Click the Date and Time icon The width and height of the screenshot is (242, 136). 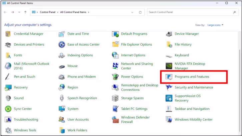tap(62, 34)
